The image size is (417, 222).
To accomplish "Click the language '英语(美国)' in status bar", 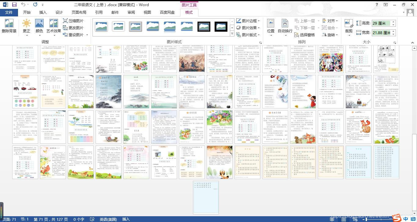I will [x=108, y=219].
